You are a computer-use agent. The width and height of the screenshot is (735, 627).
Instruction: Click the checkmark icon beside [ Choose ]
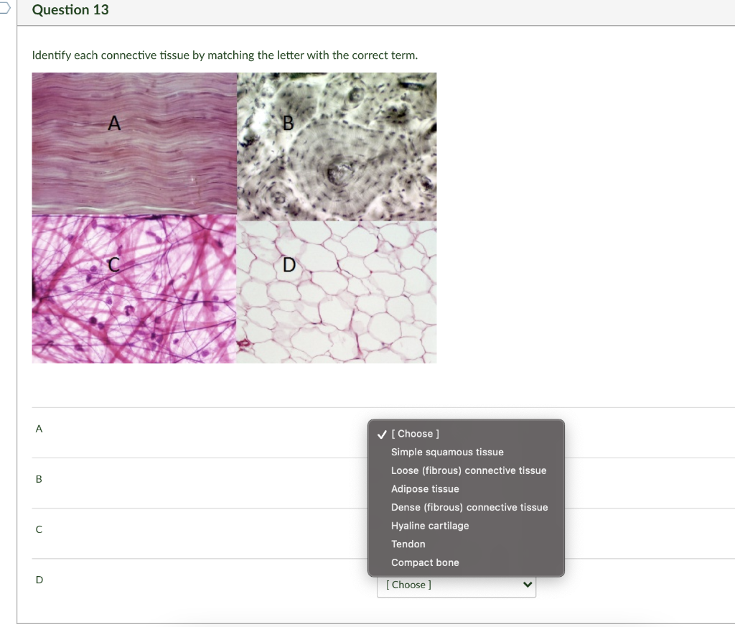[x=381, y=434]
